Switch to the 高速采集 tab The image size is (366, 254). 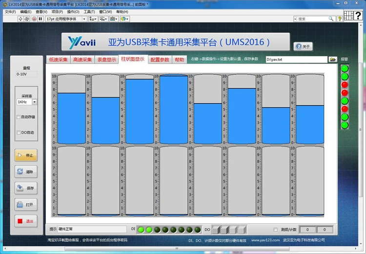(x=82, y=60)
